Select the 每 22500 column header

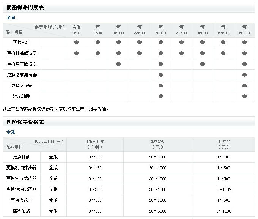(139, 30)
